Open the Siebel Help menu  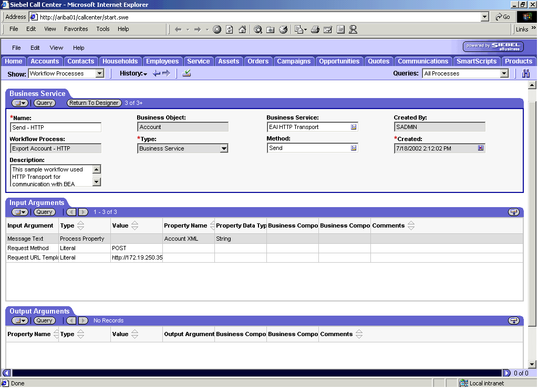(79, 48)
